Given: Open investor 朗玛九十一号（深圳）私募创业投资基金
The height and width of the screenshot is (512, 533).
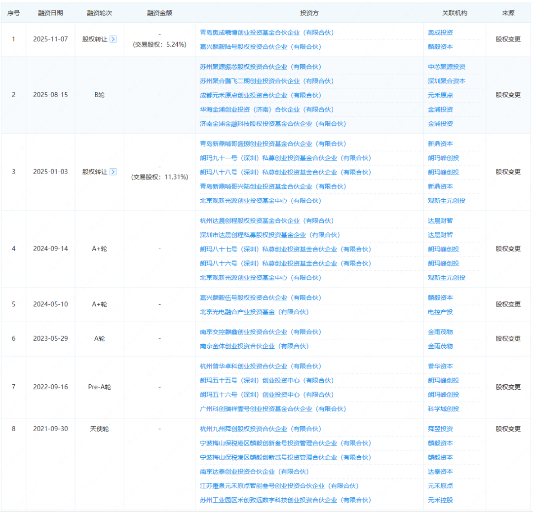Looking at the screenshot, I should [x=286, y=158].
